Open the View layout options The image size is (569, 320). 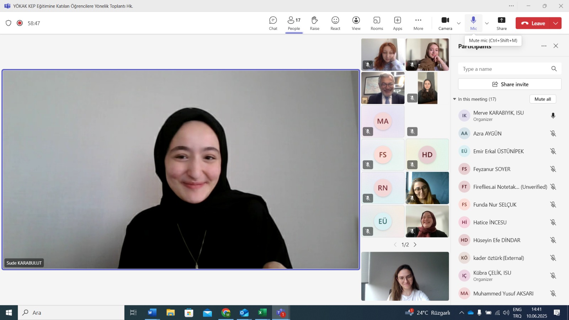pos(356,23)
